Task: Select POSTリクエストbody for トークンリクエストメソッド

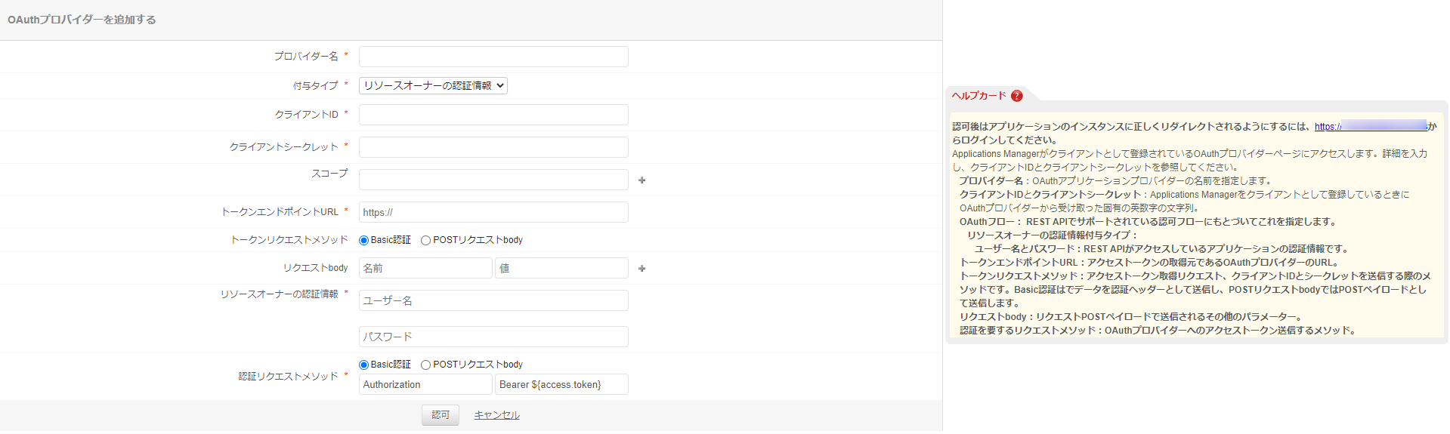Action: 426,241
